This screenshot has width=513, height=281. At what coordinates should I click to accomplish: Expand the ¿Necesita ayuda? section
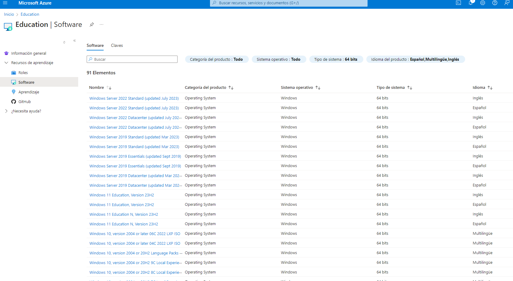pyautogui.click(x=6, y=111)
